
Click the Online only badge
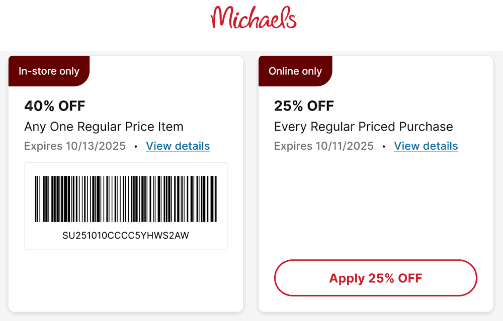tap(295, 71)
